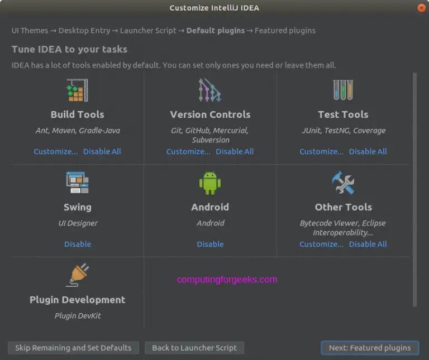Open Customize for Other Tools
This screenshot has height=360, width=429.
pyautogui.click(x=322, y=244)
